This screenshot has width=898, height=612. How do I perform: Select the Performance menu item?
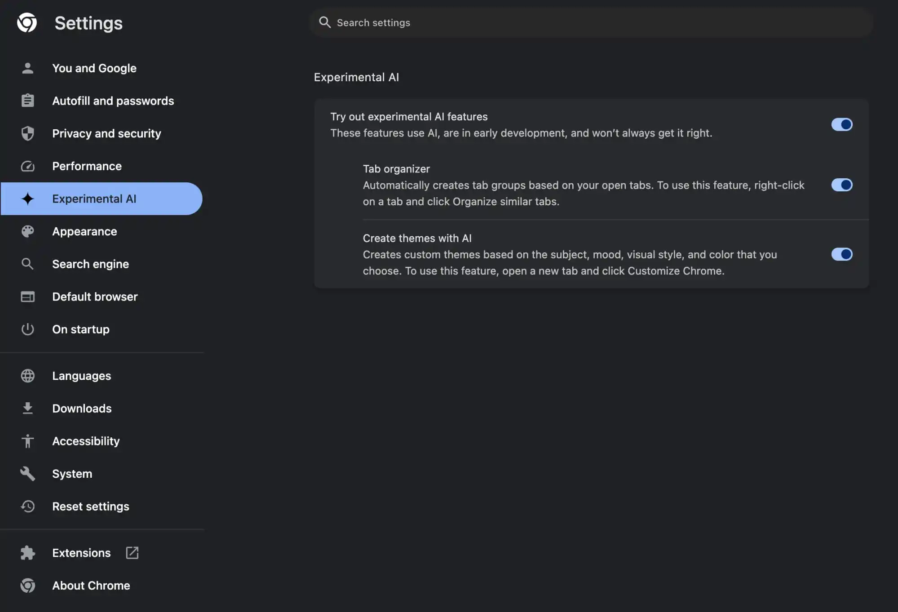[102, 166]
